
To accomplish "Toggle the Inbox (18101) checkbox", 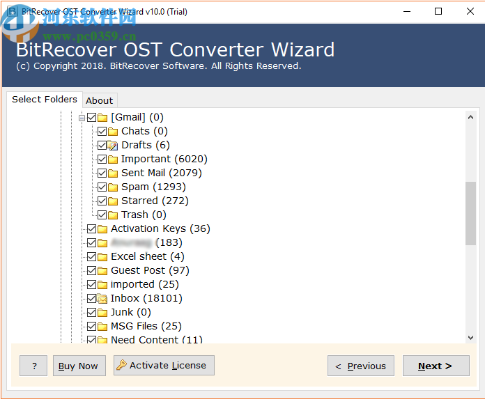I will pos(91,299).
